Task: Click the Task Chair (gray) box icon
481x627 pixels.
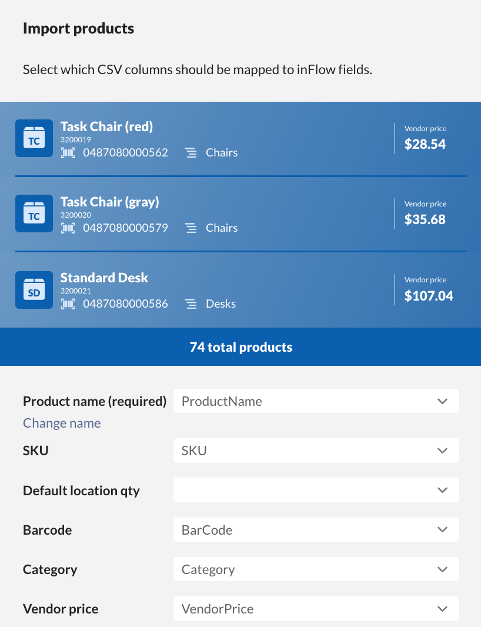Action: [x=34, y=214]
